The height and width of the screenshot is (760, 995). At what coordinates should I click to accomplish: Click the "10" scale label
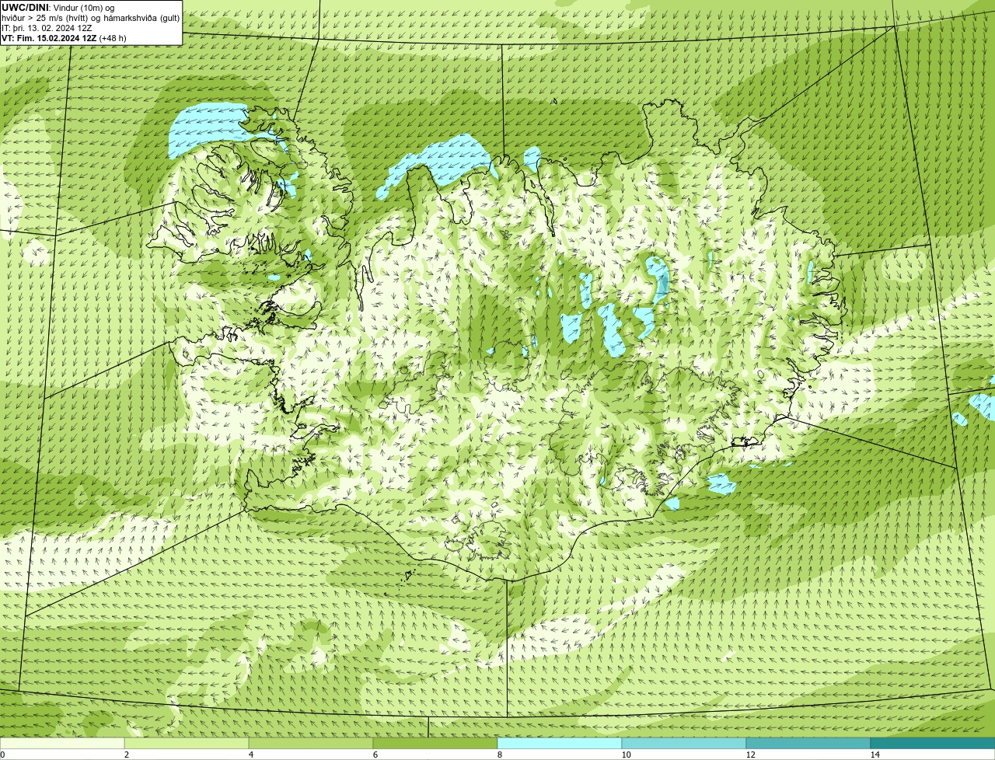pos(626,755)
